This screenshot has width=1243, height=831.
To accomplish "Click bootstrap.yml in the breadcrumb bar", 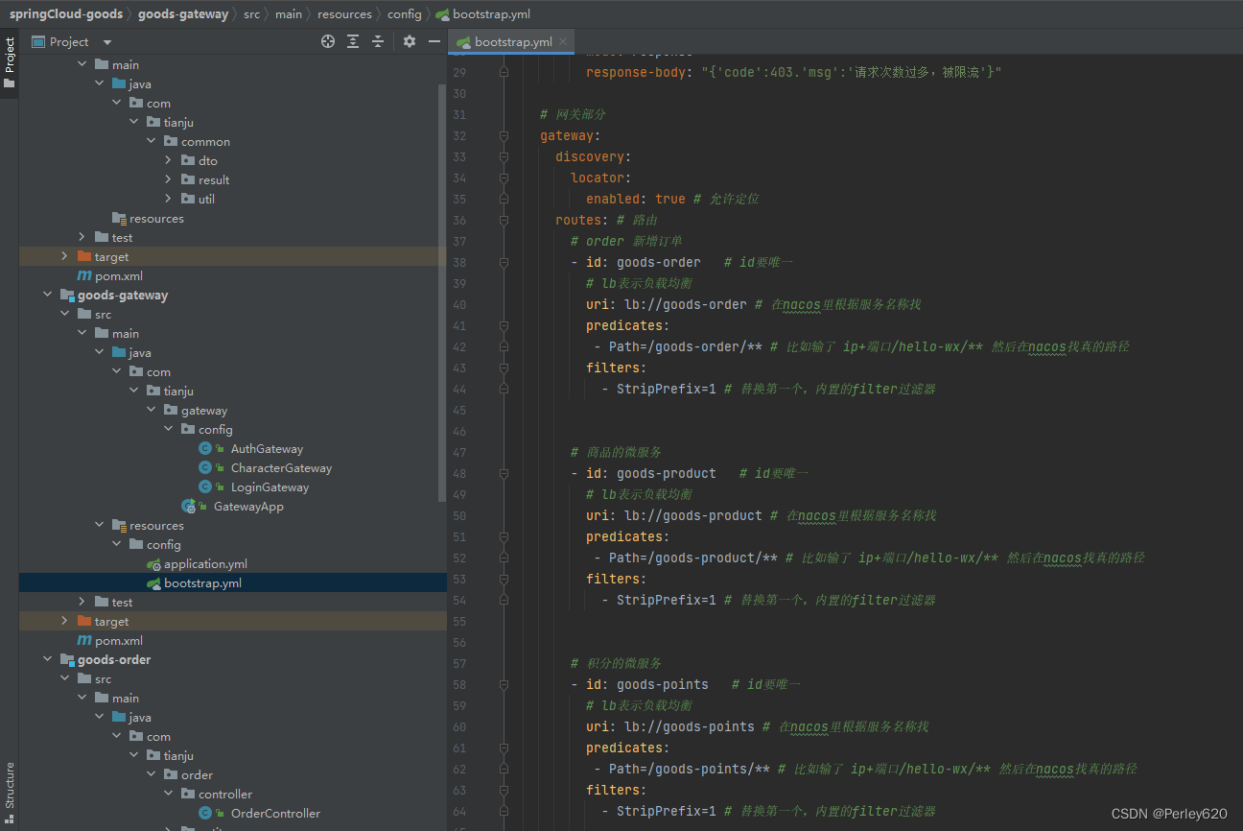I will (x=483, y=13).
